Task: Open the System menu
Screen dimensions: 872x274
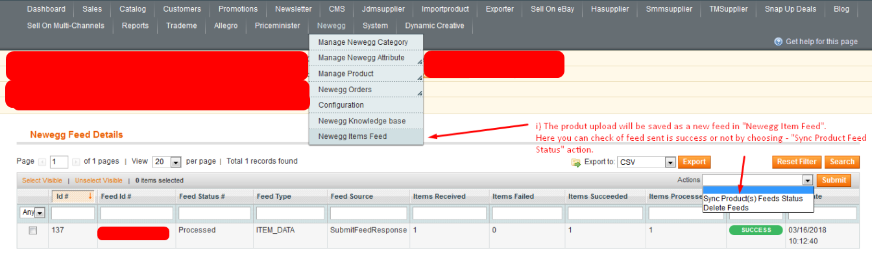Action: [376, 26]
